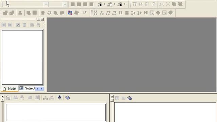
Task: Click inside the empty Model Explorer tree area
Action: (22, 57)
